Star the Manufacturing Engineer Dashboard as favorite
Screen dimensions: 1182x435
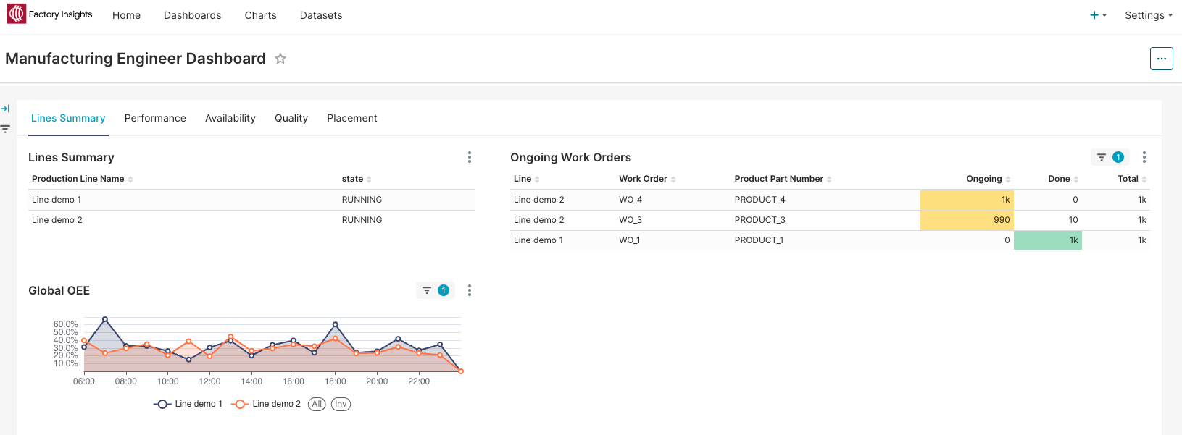pos(280,59)
